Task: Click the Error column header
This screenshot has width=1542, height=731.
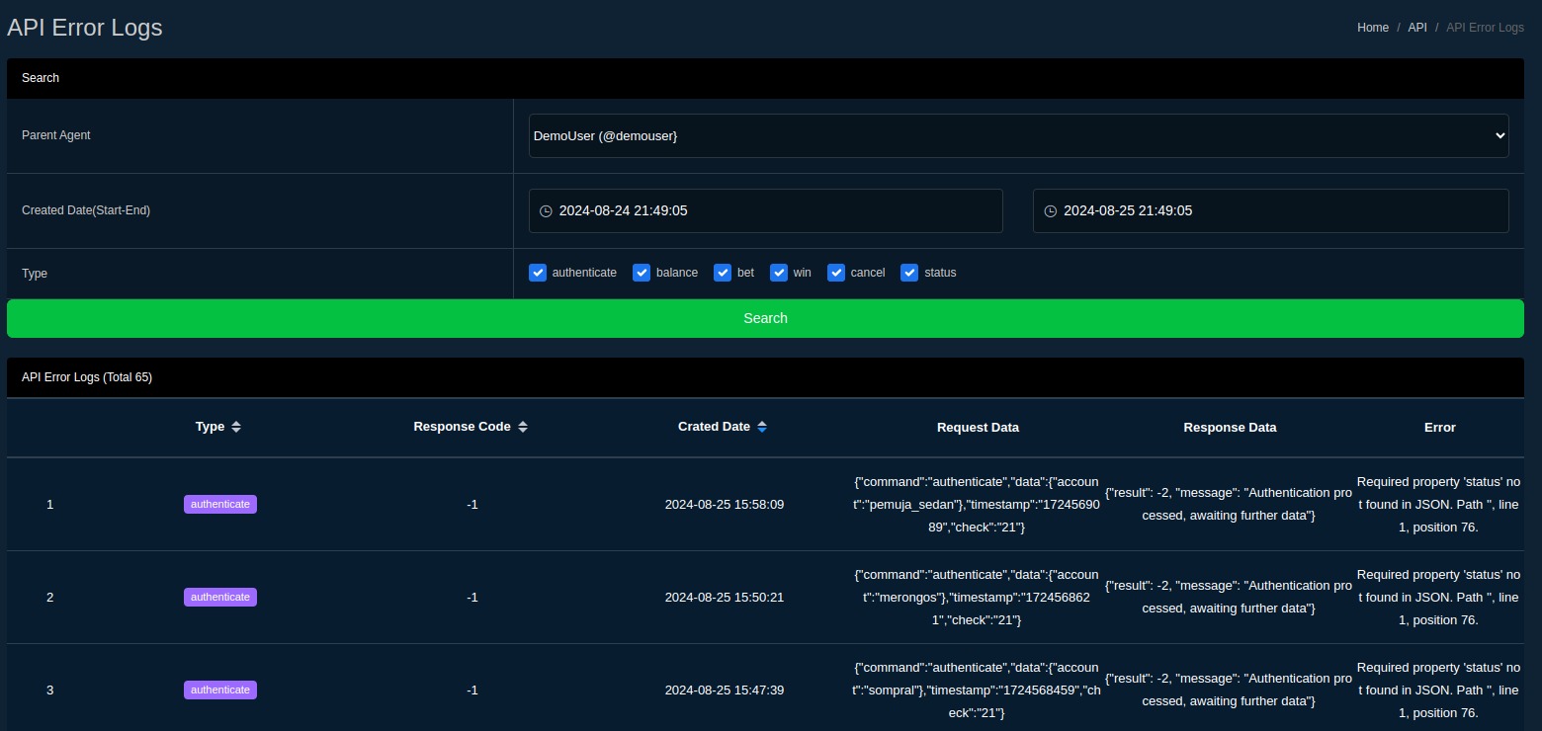Action: (x=1439, y=428)
